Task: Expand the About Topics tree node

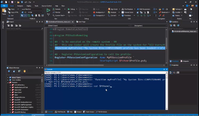Action: click(x=8, y=77)
